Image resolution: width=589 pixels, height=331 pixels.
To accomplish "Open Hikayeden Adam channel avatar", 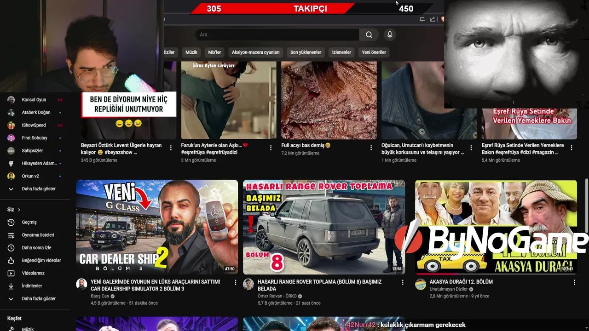I will point(11,163).
